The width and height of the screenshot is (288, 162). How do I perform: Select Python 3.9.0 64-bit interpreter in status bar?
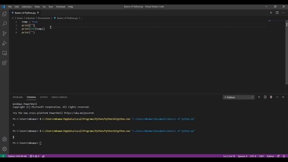point(17,156)
